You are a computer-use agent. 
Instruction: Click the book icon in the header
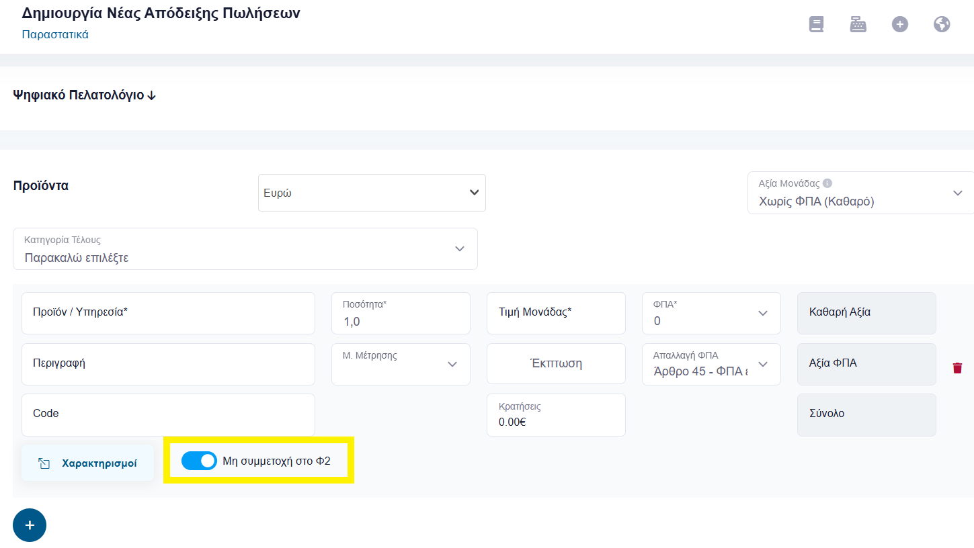click(816, 25)
